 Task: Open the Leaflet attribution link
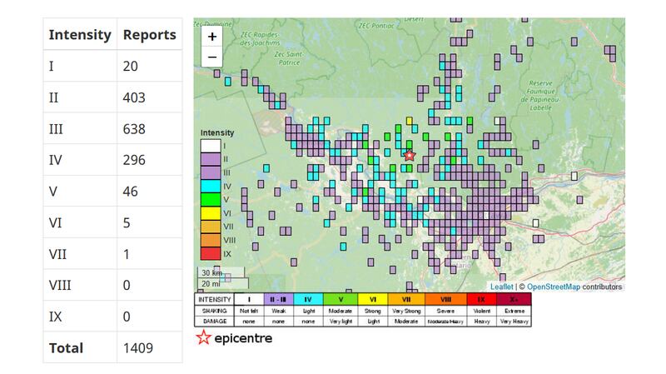tap(502, 287)
